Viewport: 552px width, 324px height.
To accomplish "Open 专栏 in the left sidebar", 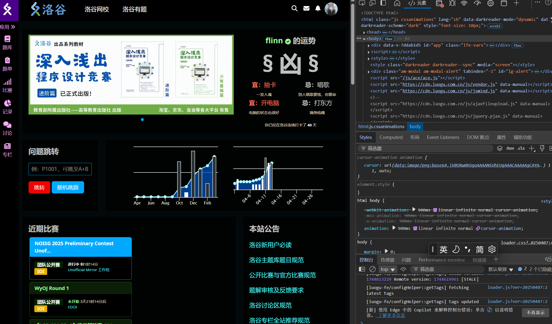I will point(7,150).
